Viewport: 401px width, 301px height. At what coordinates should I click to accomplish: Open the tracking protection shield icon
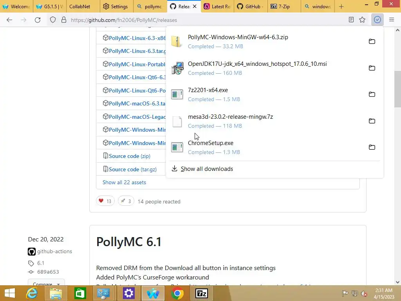[x=53, y=20]
